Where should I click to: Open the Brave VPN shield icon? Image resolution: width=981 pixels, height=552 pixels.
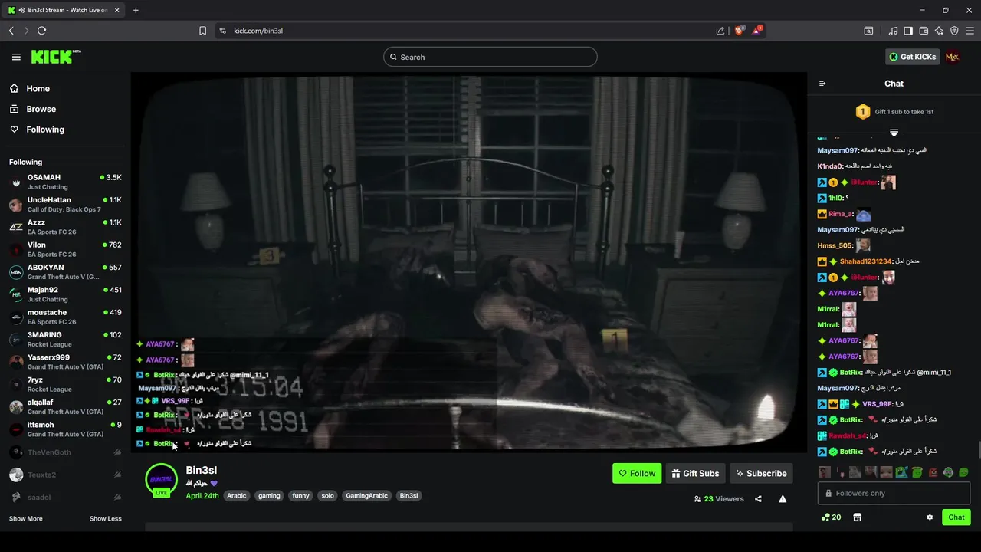pyautogui.click(x=954, y=31)
